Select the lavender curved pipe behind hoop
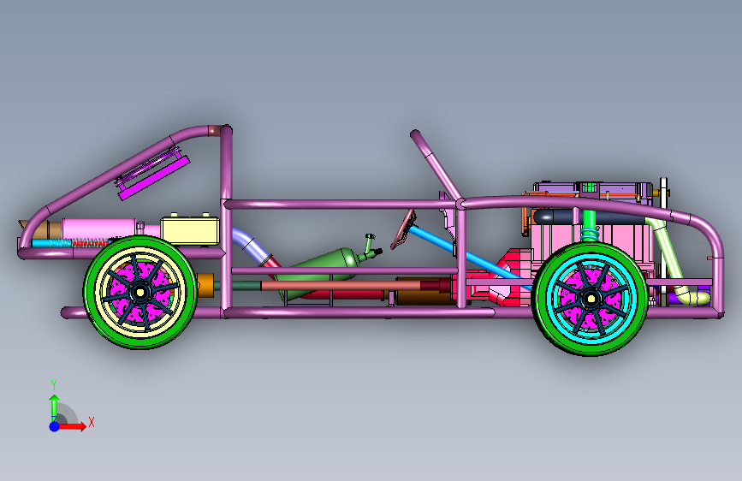Viewport: 742px width, 481px height. coord(248,244)
